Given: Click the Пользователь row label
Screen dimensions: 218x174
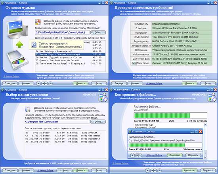Looking at the screenshot, I should pos(141,24).
